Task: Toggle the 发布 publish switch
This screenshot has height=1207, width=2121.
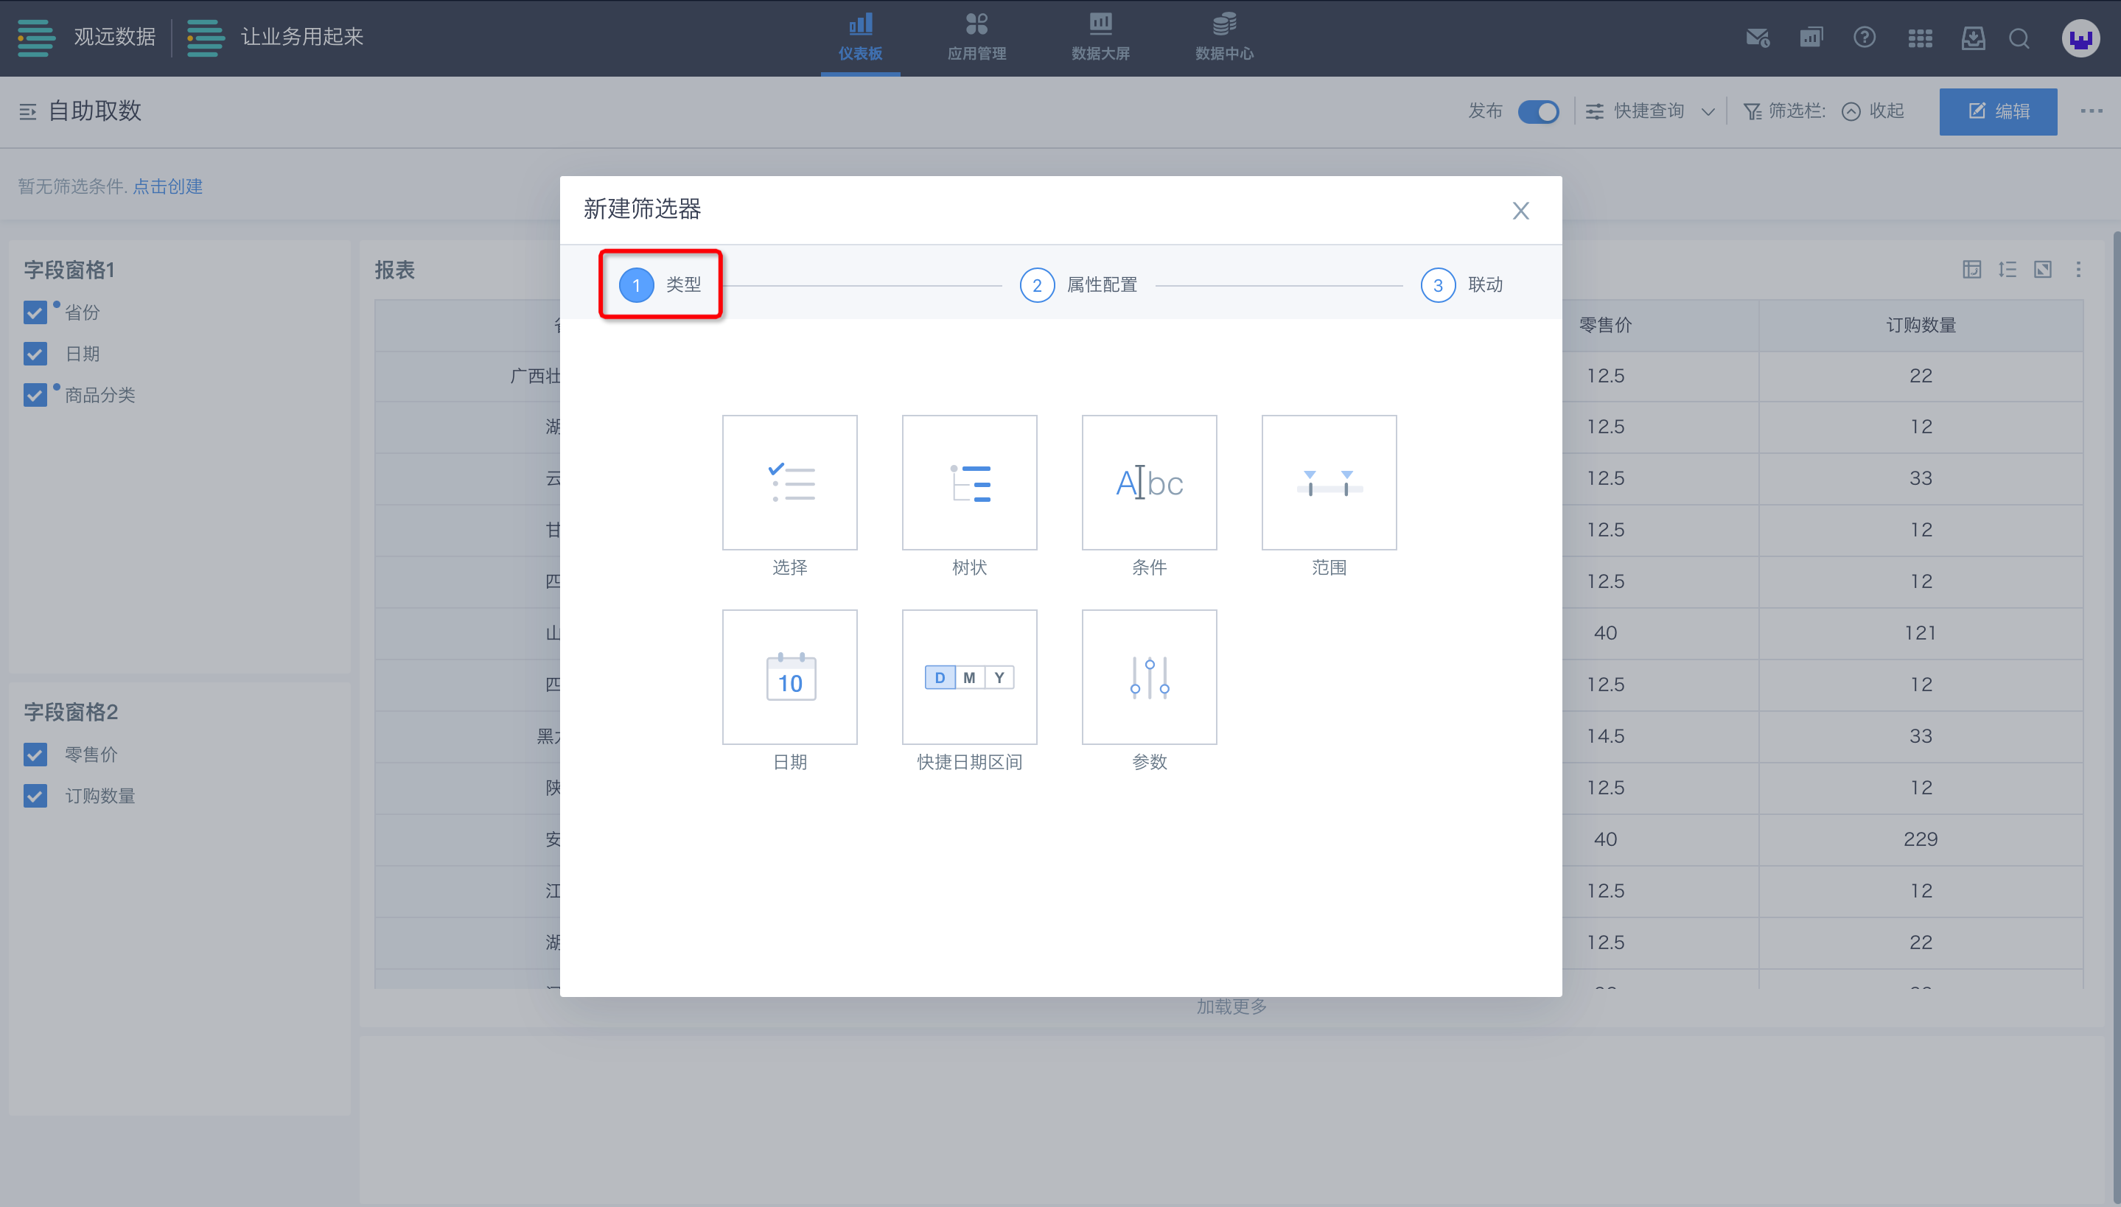Action: coord(1538,111)
